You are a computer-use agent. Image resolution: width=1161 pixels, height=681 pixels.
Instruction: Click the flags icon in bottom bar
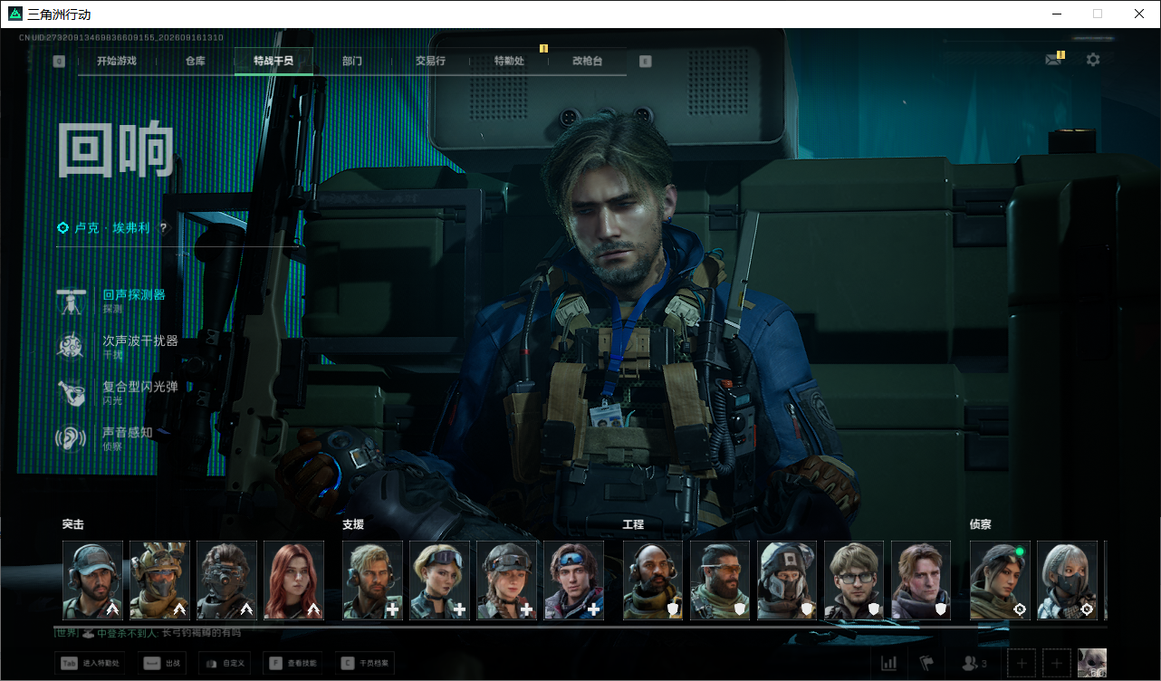point(926,664)
